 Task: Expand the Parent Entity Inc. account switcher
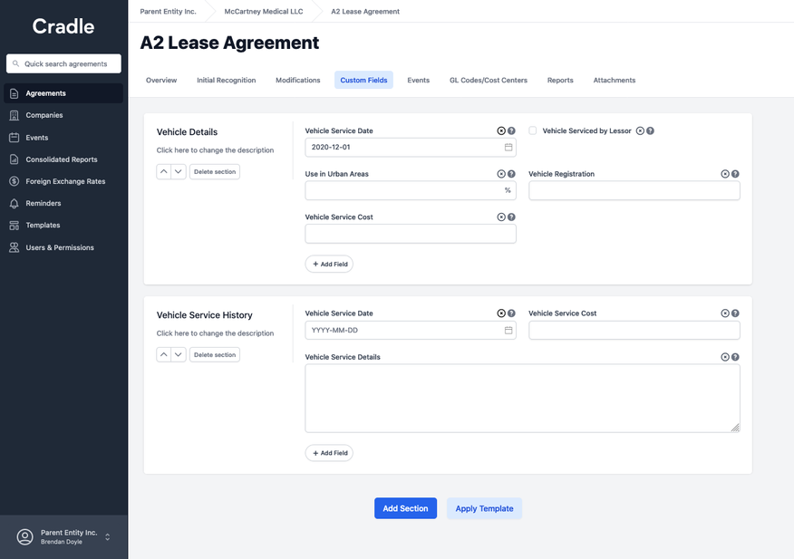(107, 537)
